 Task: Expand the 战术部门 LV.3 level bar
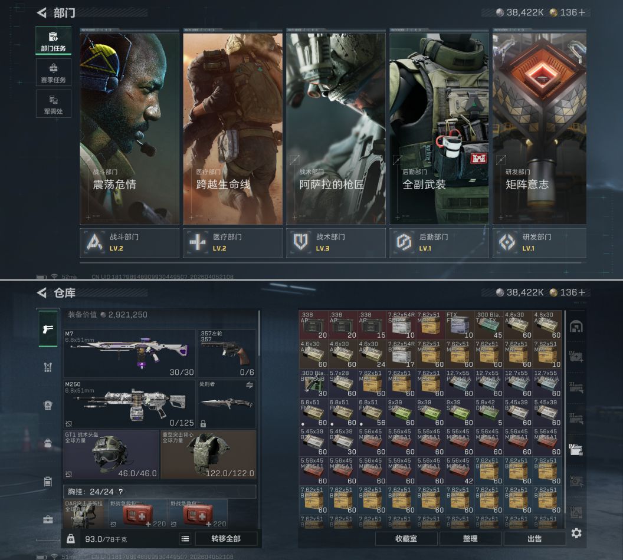336,242
